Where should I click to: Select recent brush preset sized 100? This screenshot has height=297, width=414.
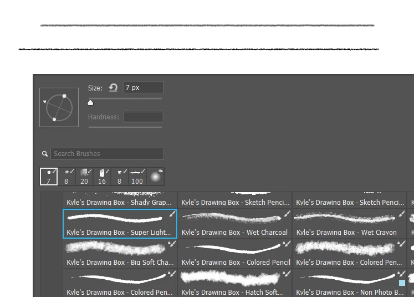click(137, 177)
